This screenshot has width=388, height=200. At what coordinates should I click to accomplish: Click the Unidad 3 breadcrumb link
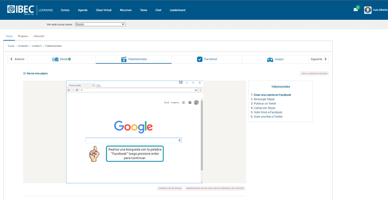pyautogui.click(x=37, y=46)
